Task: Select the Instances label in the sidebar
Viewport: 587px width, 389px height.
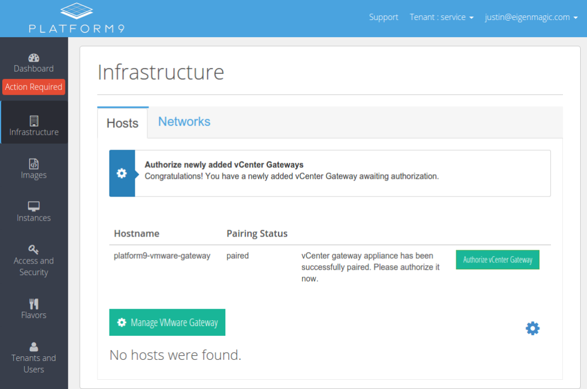Action: coord(34,218)
